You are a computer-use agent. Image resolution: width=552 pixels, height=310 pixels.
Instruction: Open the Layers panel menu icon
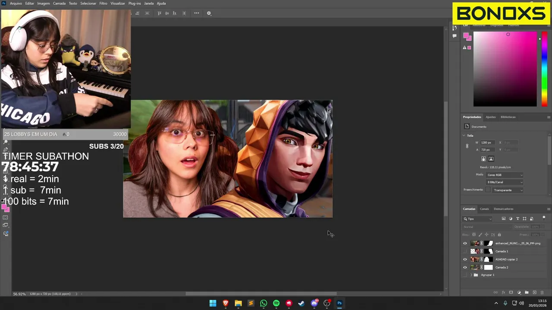(549, 209)
